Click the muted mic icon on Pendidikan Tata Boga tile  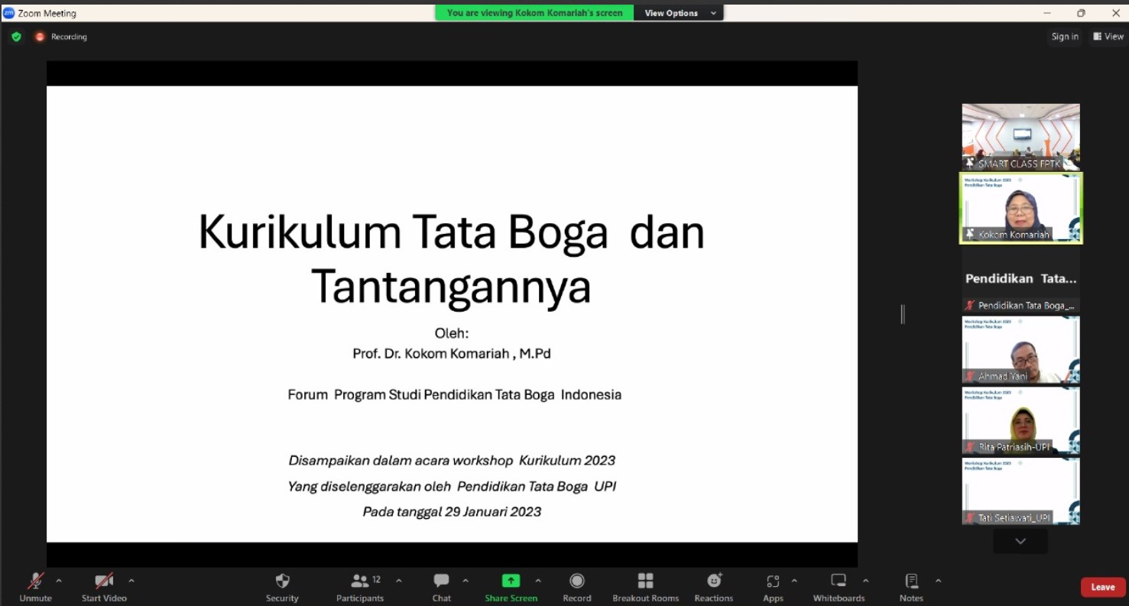click(x=970, y=306)
